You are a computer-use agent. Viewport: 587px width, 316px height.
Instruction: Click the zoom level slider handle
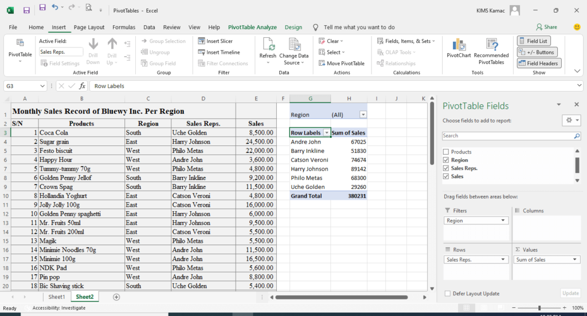(539, 308)
